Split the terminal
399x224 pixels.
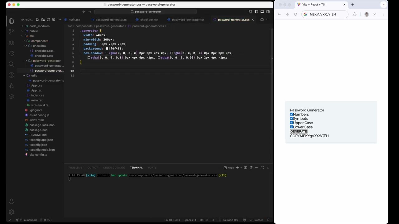(x=245, y=168)
